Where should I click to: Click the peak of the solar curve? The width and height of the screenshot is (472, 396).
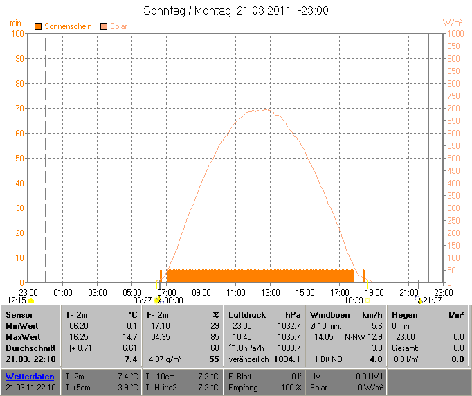[x=260, y=110]
